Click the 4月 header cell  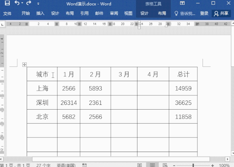pyautogui.click(x=153, y=74)
